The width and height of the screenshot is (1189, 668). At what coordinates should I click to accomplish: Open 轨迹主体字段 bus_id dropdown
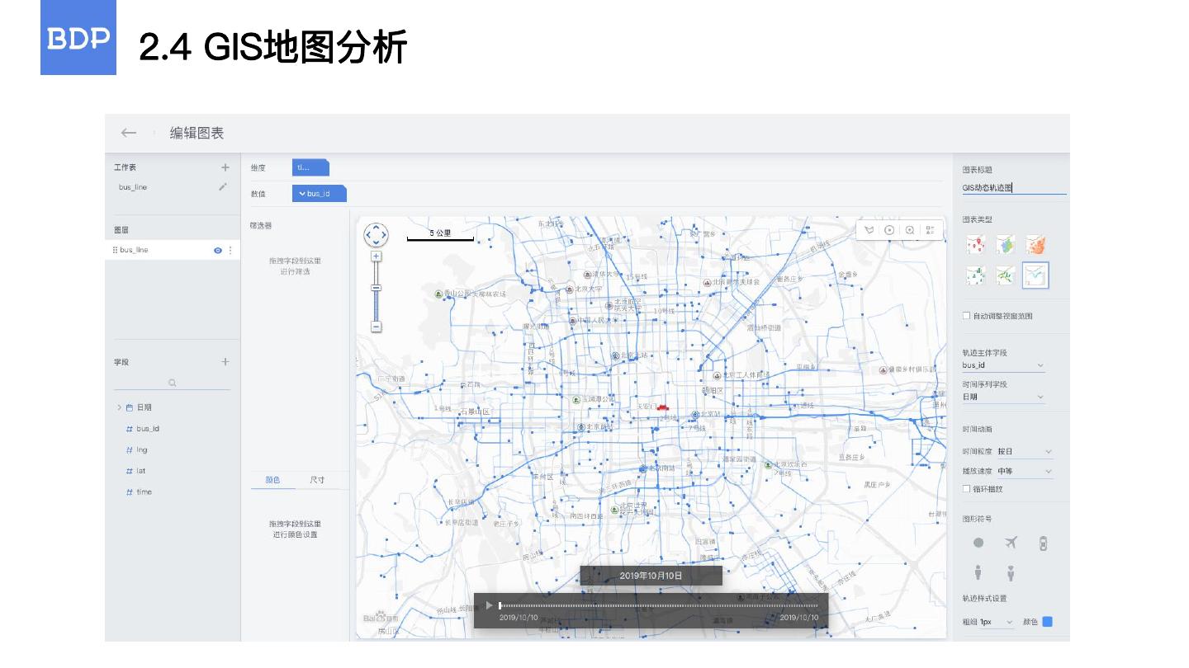[1003, 365]
